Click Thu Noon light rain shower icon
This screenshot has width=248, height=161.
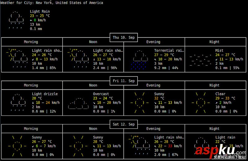[78, 59]
